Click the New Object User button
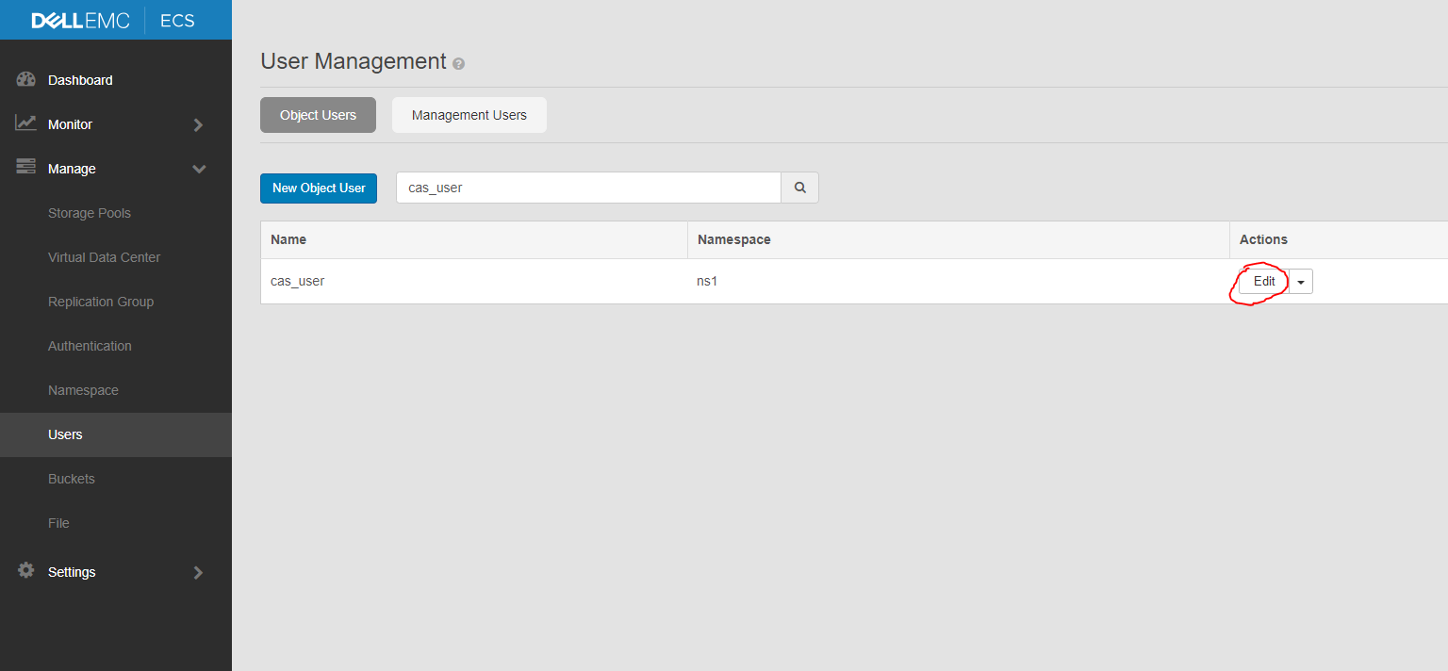 coord(318,188)
